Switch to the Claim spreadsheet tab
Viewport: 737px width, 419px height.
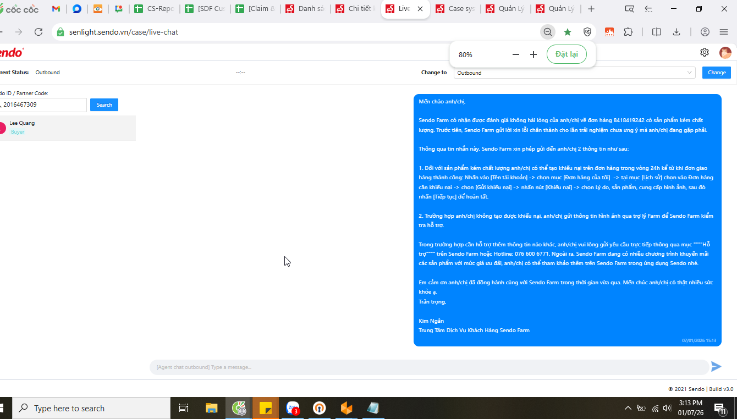coord(255,9)
